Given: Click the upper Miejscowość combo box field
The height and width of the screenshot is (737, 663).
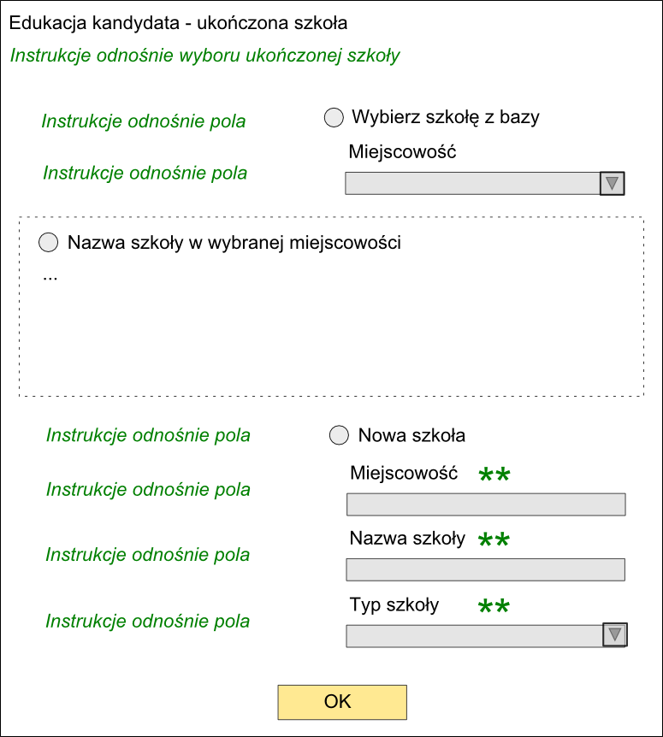Looking at the screenshot, I should [x=472, y=183].
